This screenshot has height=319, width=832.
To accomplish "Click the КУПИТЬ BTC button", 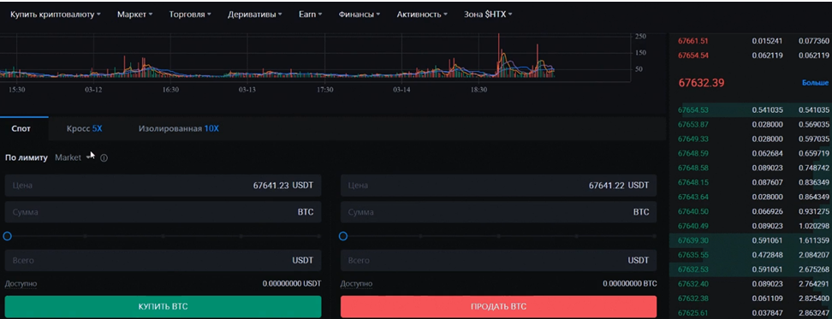I will (x=163, y=307).
